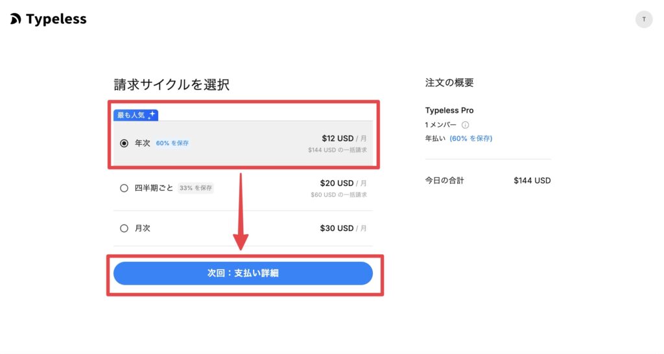Viewport: 664px width, 354px height.
Task: Click the $144 USD total amount
Action: (532, 181)
